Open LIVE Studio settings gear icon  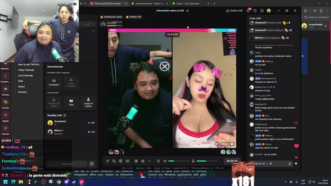point(262,11)
